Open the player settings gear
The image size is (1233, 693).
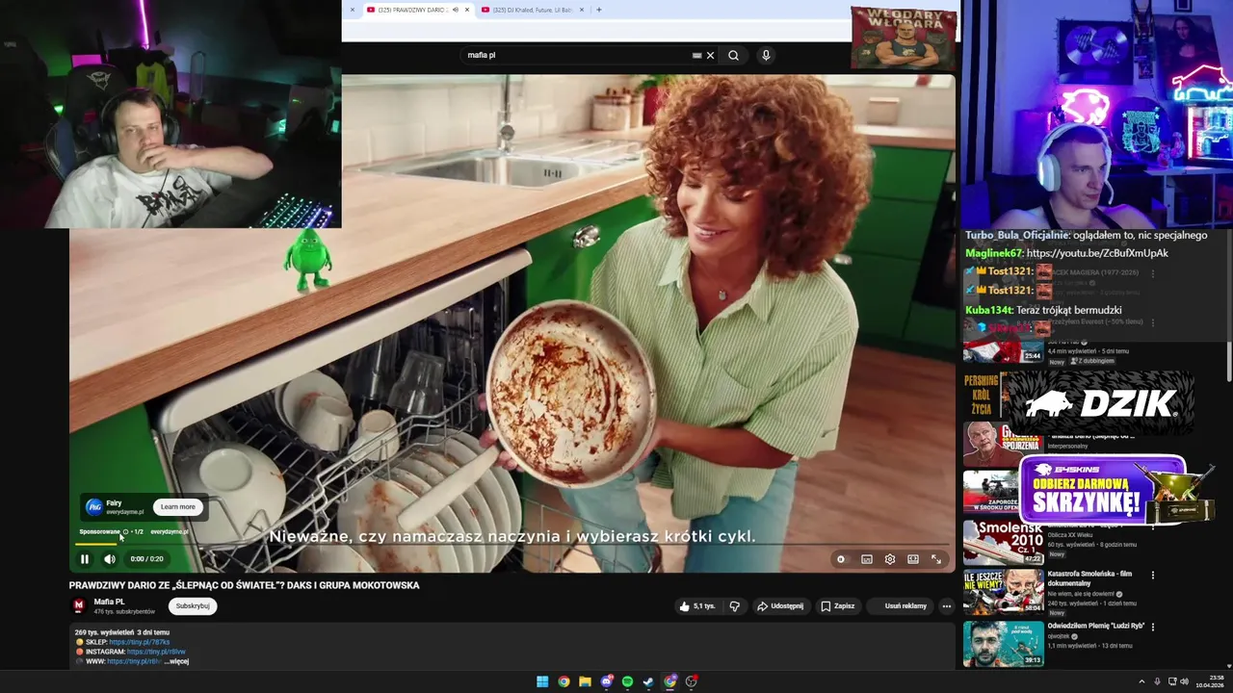pos(890,559)
